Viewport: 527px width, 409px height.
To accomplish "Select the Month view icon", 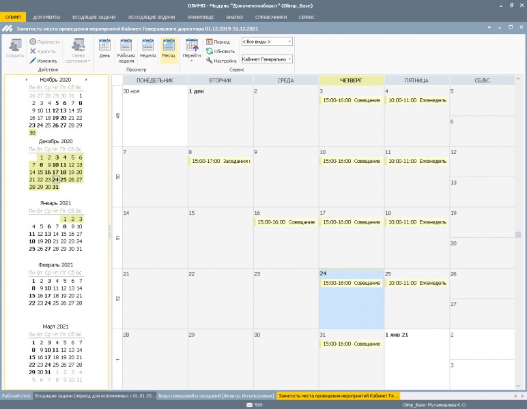I will click(x=168, y=46).
